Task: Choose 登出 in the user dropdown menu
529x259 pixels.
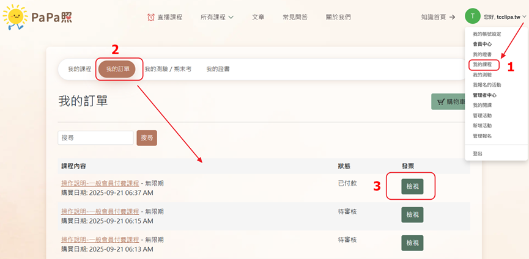Action: pos(478,153)
